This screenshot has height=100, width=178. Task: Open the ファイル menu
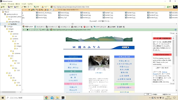tap(4, 4)
